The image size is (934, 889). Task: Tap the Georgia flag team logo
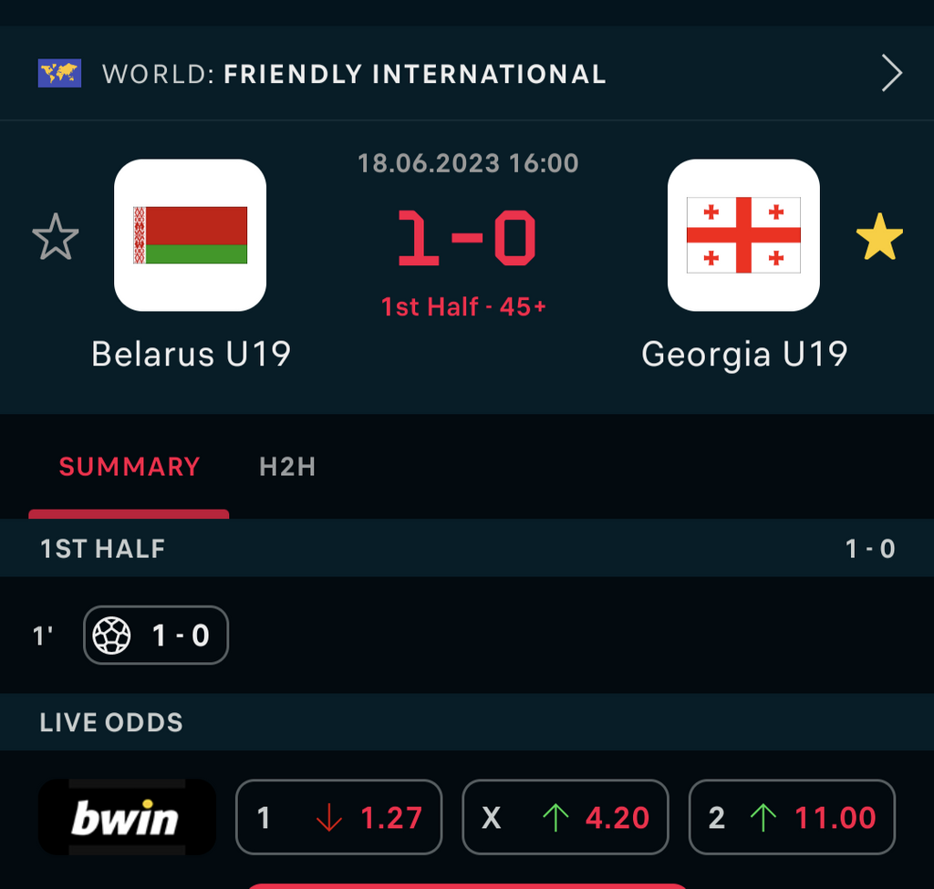point(743,235)
